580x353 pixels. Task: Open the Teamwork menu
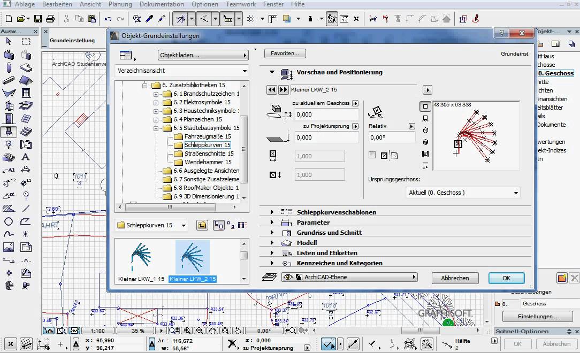click(241, 4)
